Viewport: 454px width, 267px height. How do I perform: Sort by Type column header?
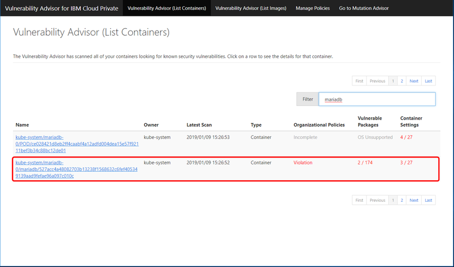coord(256,125)
